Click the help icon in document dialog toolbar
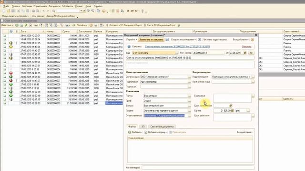The height and width of the screenshot is (171, 305). click(252, 39)
